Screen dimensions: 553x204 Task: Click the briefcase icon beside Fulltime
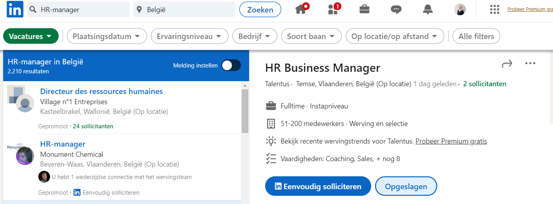[271, 106]
